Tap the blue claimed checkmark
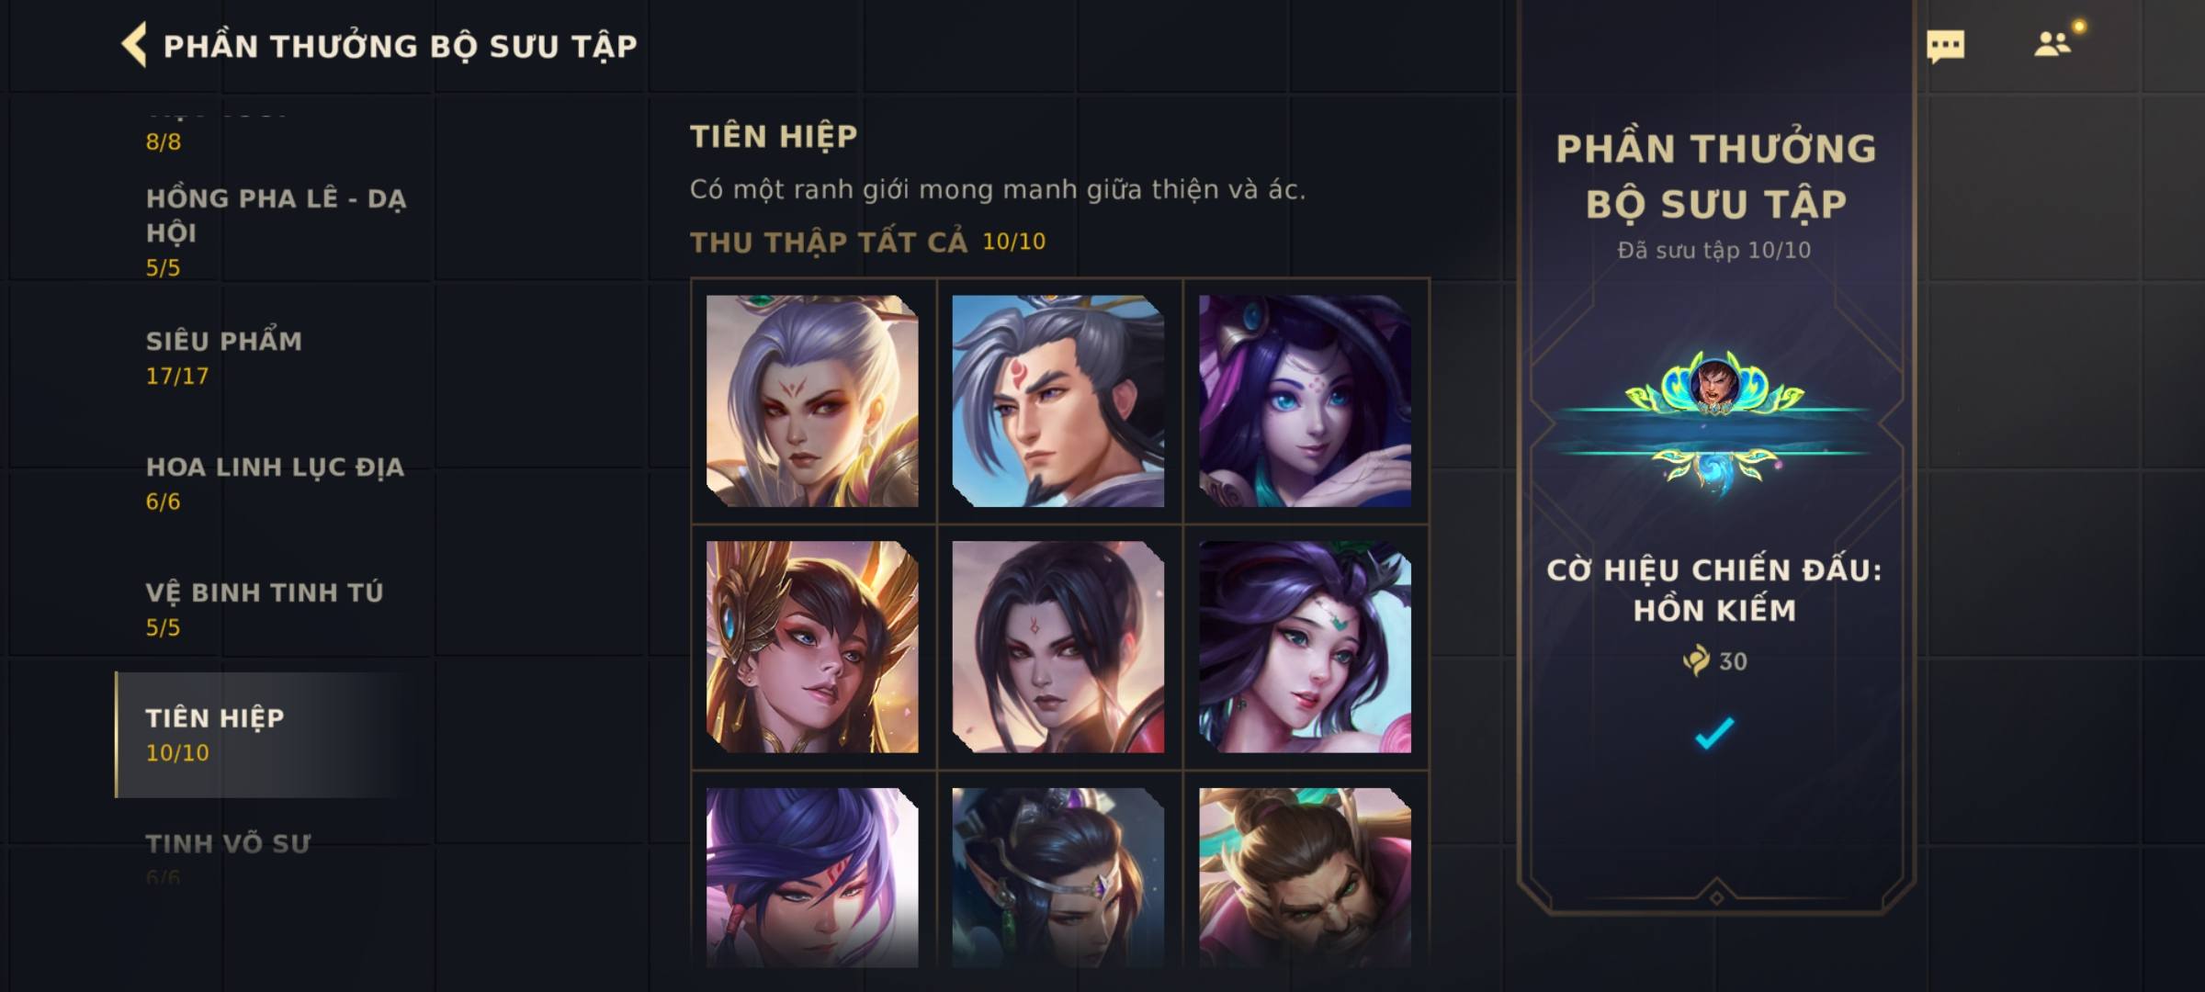 click(x=1714, y=733)
